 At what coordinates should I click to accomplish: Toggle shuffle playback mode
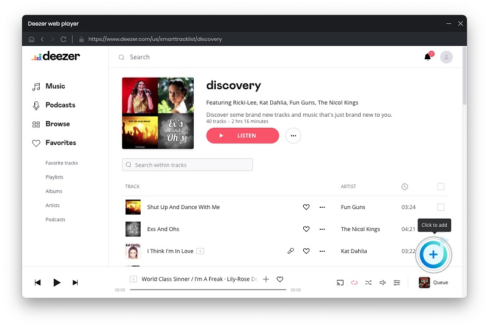click(x=368, y=282)
